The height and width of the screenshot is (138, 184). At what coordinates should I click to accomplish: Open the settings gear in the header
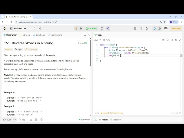tap(141, 28)
